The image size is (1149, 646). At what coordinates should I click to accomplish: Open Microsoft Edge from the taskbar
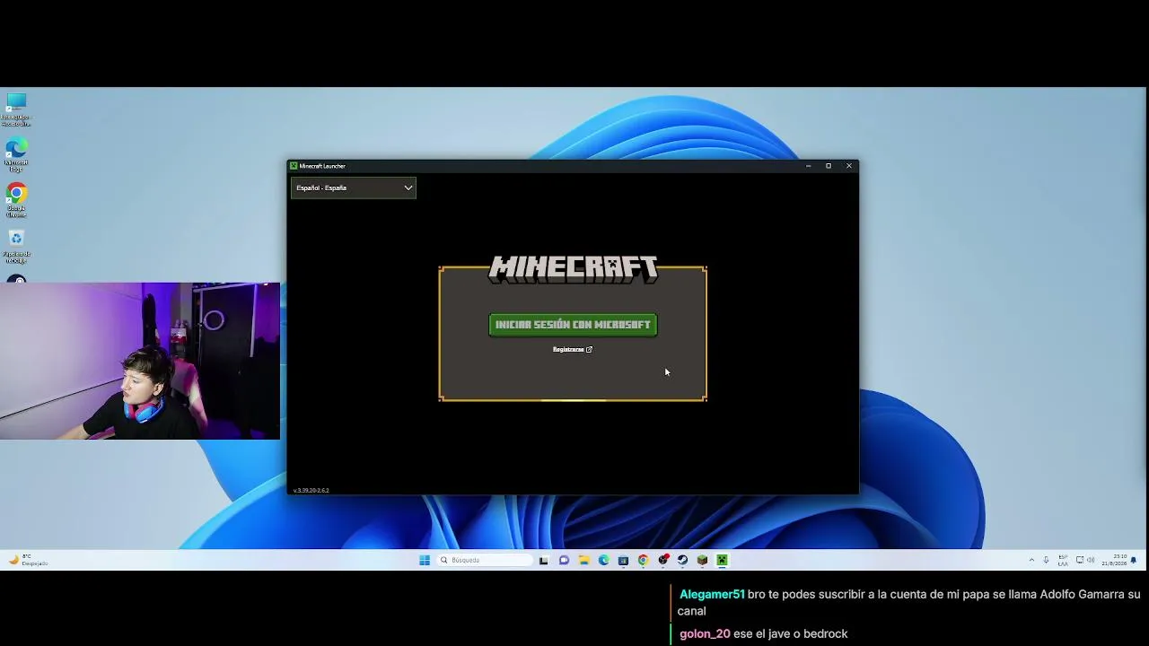pyautogui.click(x=603, y=560)
